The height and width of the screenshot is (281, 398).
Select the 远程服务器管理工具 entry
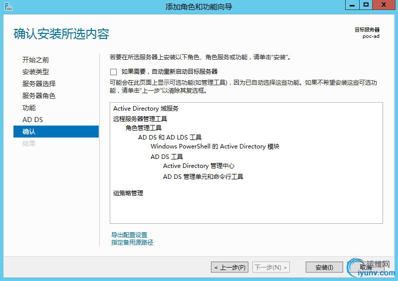[140, 119]
